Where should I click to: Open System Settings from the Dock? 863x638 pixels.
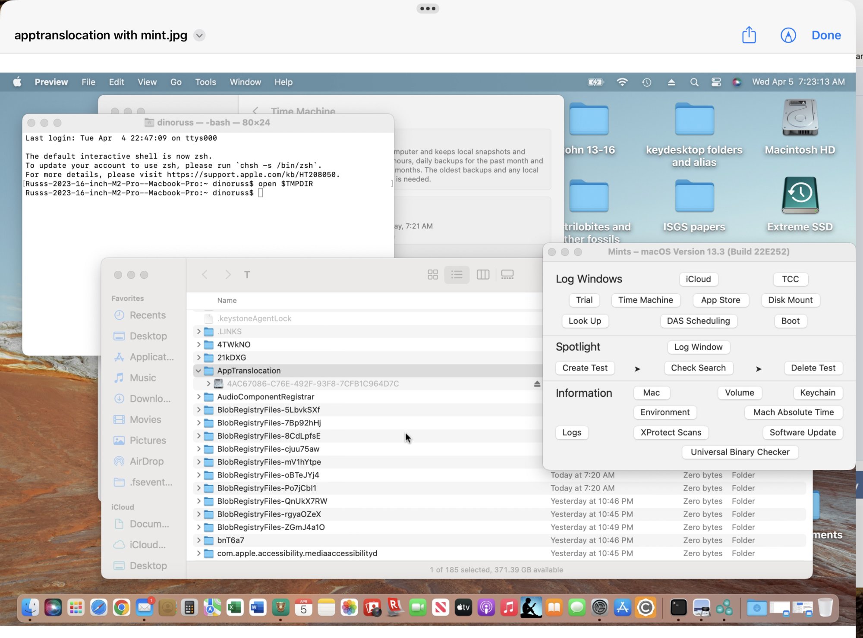(599, 607)
